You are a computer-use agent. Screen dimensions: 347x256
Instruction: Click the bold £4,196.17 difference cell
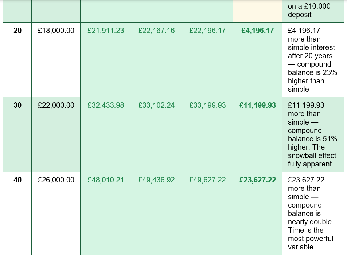258,60
